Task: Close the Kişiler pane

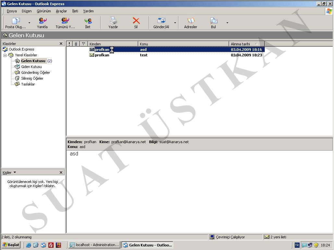Action: point(61,172)
